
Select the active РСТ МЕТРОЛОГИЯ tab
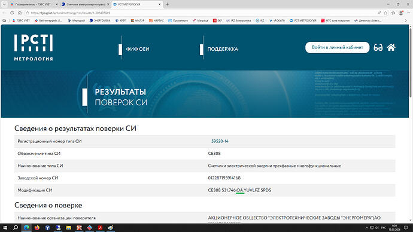click(x=136, y=4)
